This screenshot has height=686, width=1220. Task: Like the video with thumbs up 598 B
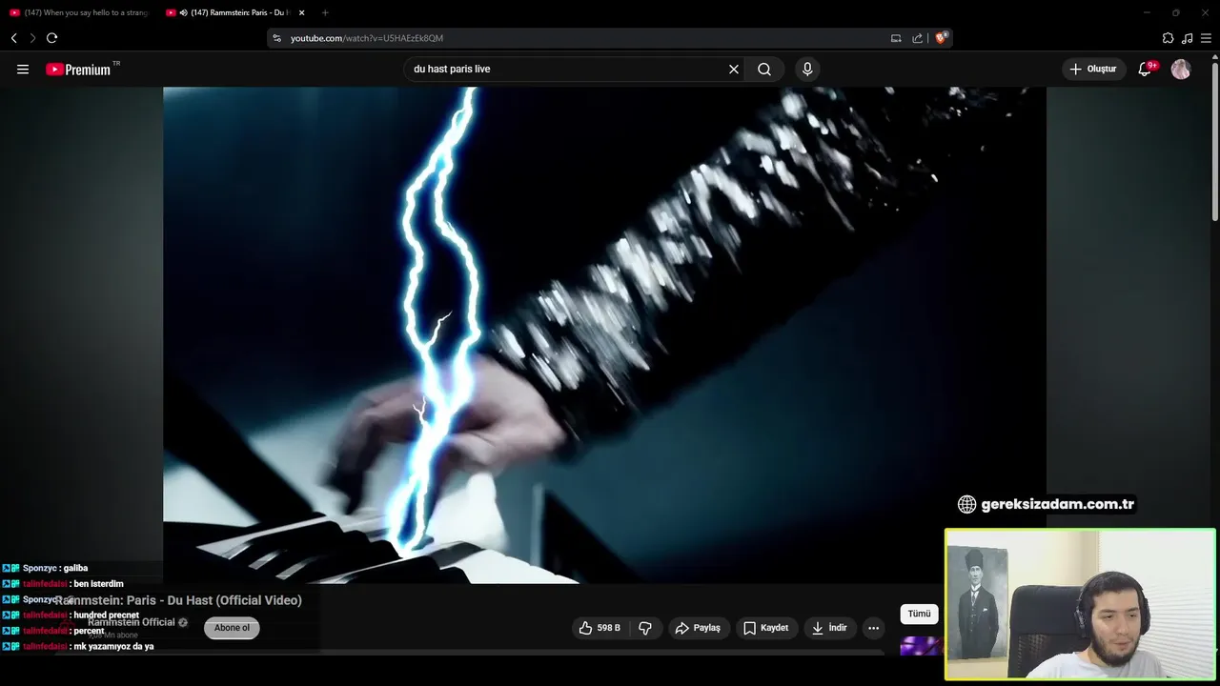point(600,628)
